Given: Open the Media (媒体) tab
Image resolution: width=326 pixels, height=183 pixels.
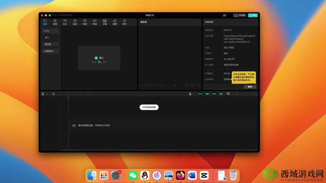Looking at the screenshot, I should click(x=45, y=22).
